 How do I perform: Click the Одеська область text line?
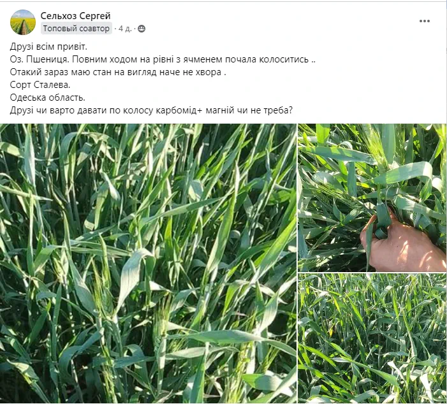point(48,97)
